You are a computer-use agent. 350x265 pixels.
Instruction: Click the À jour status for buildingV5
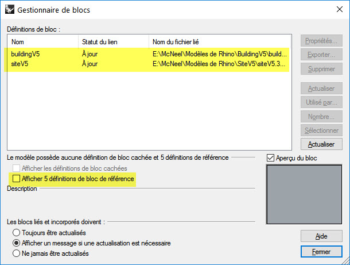(90, 54)
